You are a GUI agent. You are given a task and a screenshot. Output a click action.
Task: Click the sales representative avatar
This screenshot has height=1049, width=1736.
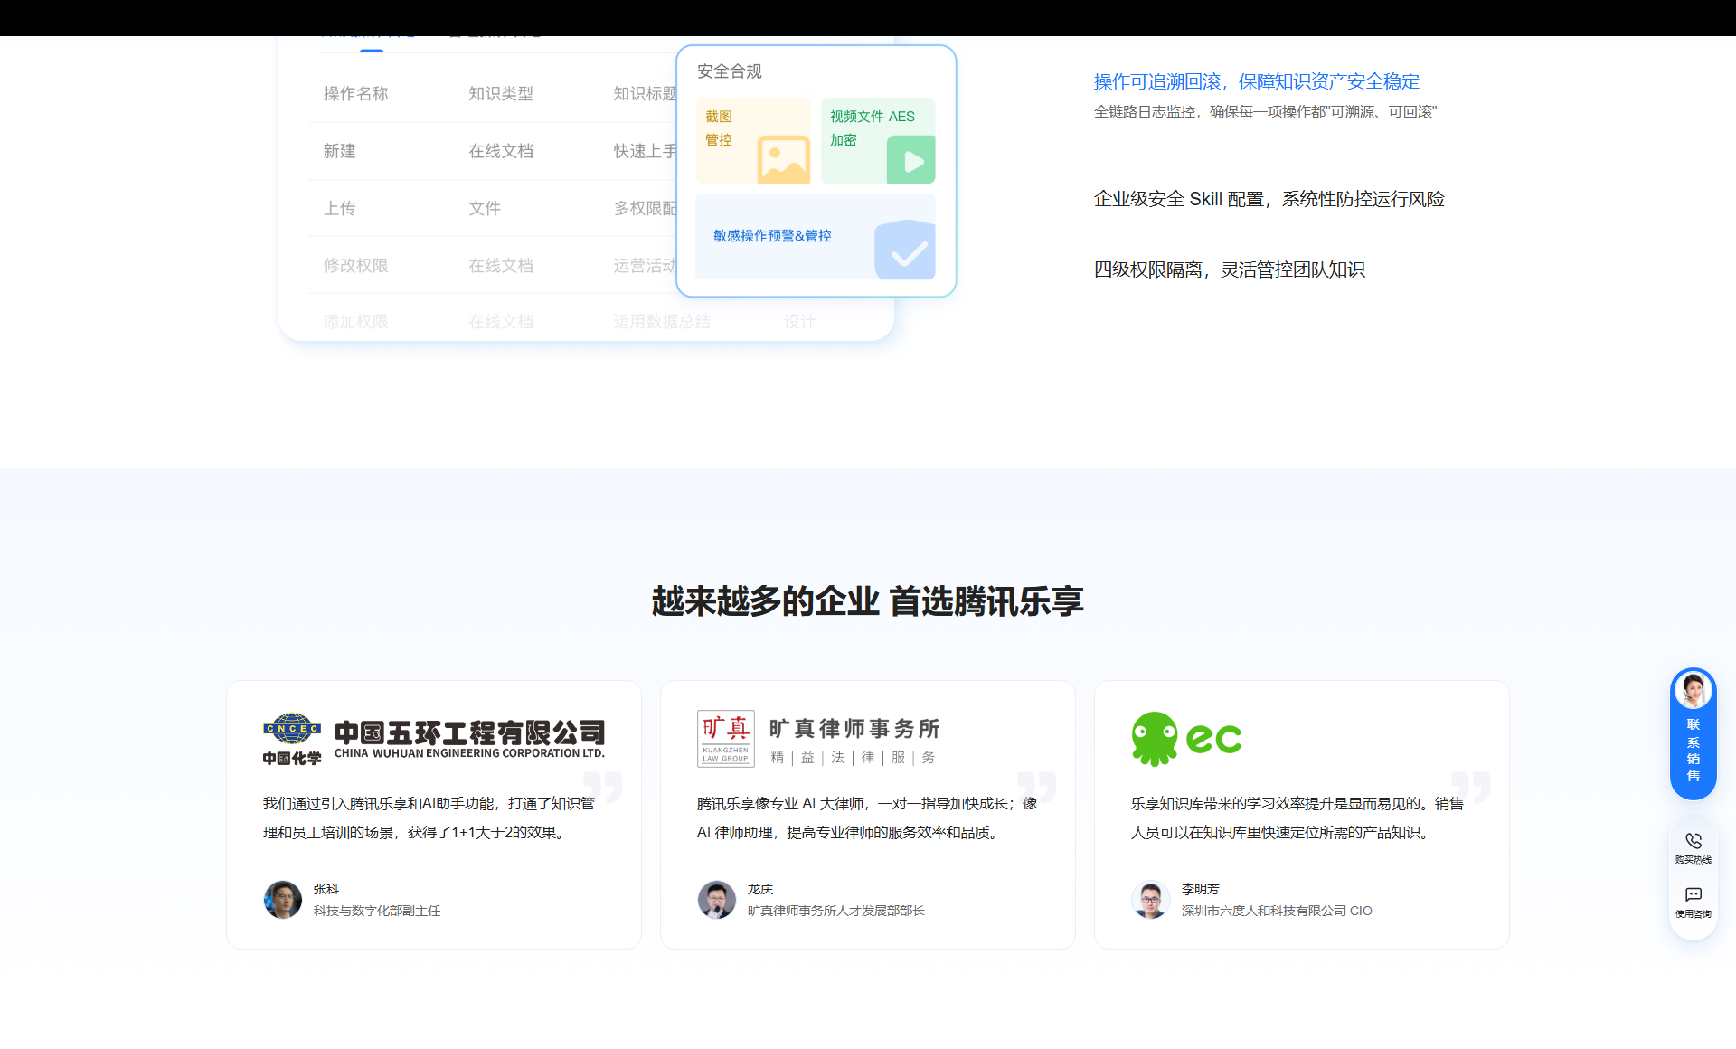coord(1694,691)
